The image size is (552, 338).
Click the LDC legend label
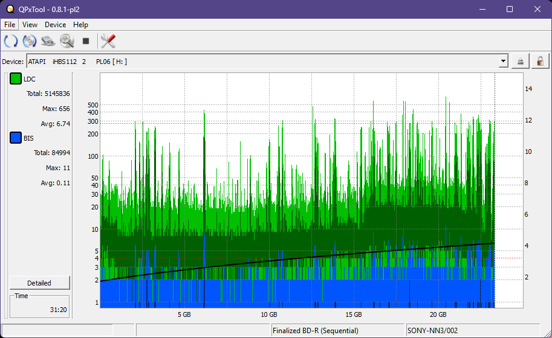[x=29, y=80]
